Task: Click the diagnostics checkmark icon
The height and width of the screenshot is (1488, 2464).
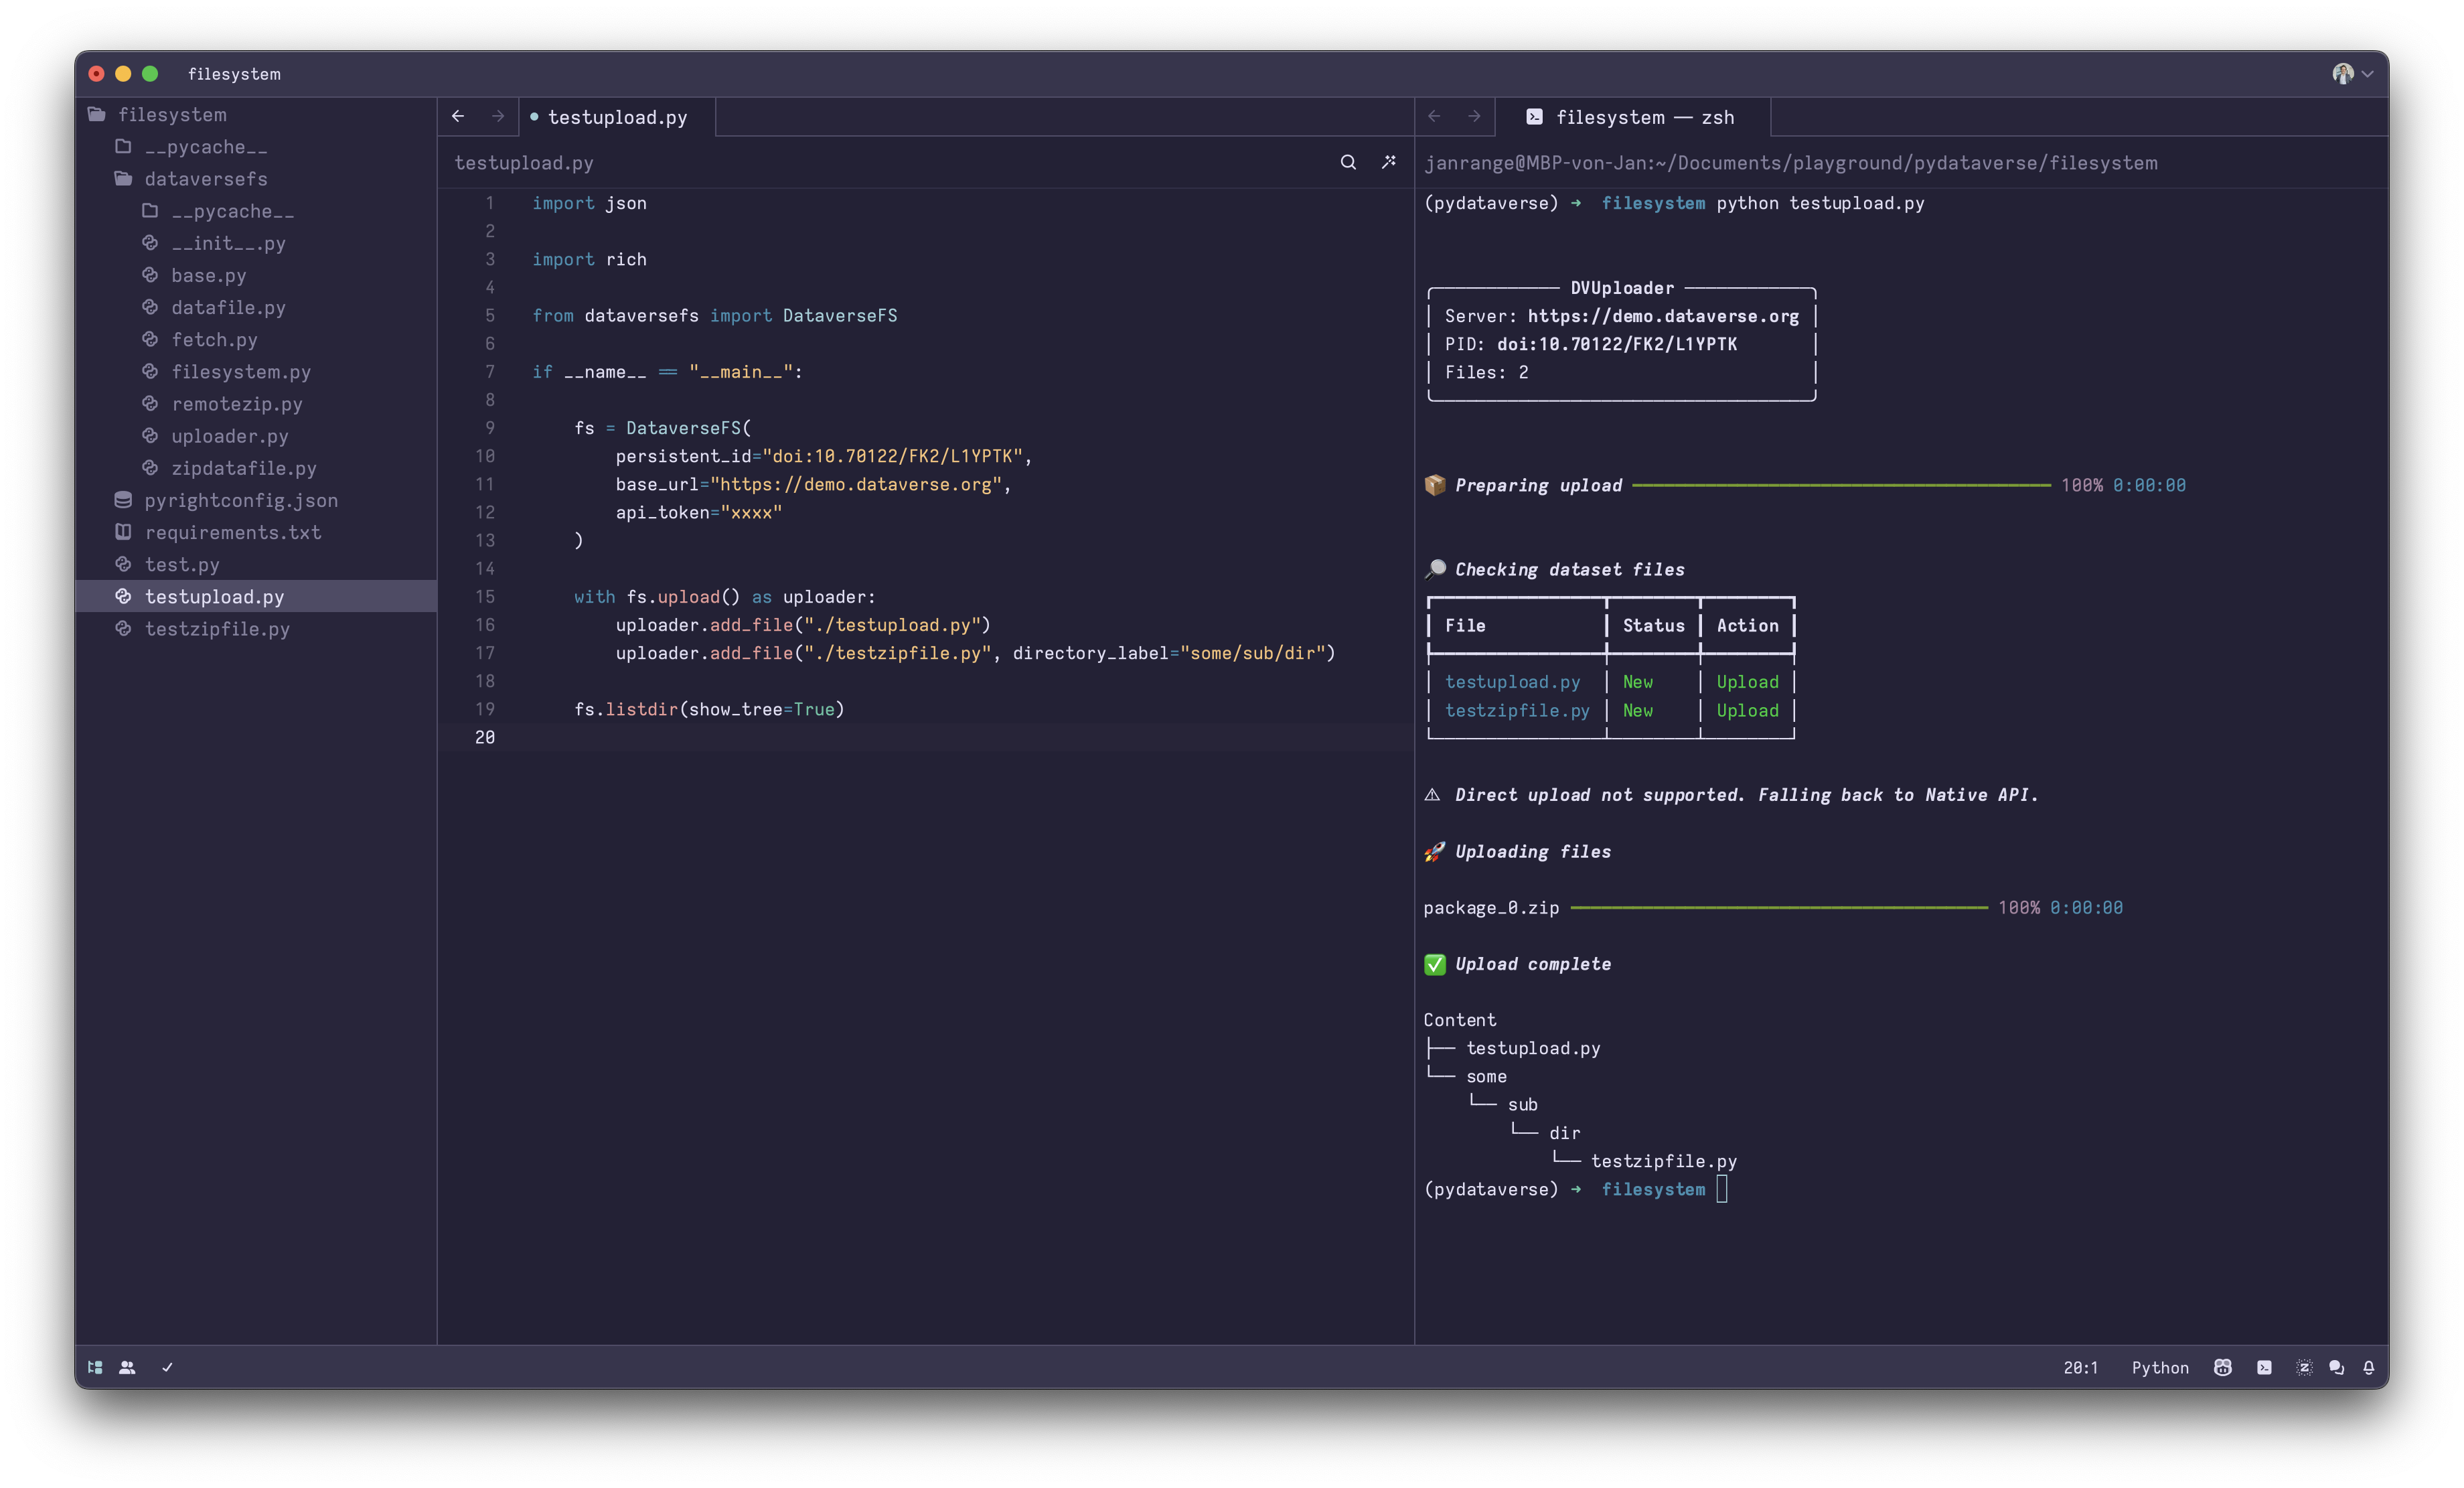Action: (167, 1367)
